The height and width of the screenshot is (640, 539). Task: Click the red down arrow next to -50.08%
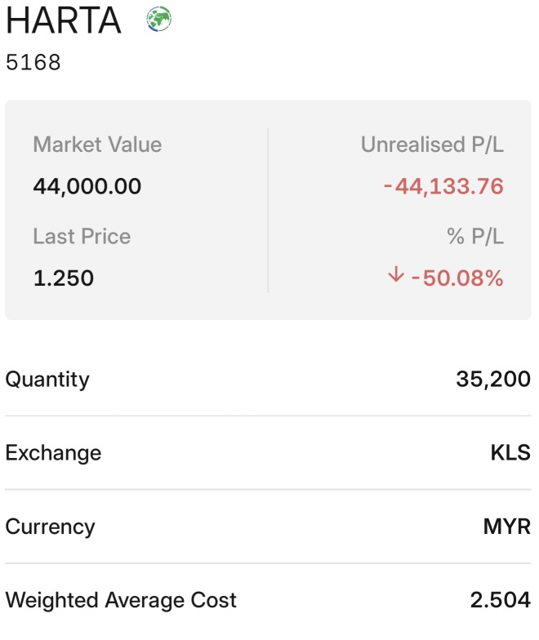tap(395, 274)
